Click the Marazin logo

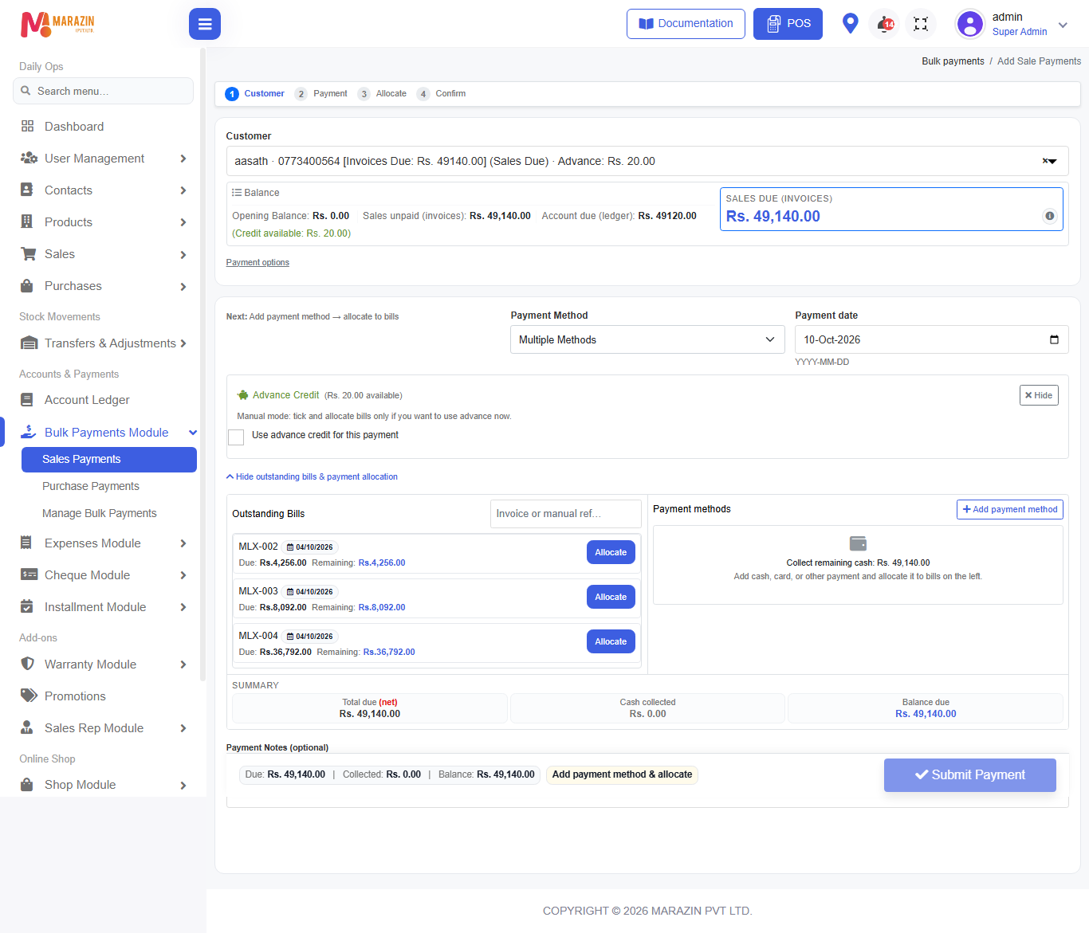click(x=57, y=24)
